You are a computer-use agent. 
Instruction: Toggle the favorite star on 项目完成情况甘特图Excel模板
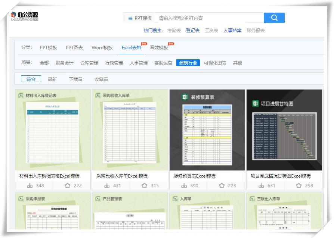tap(298, 185)
